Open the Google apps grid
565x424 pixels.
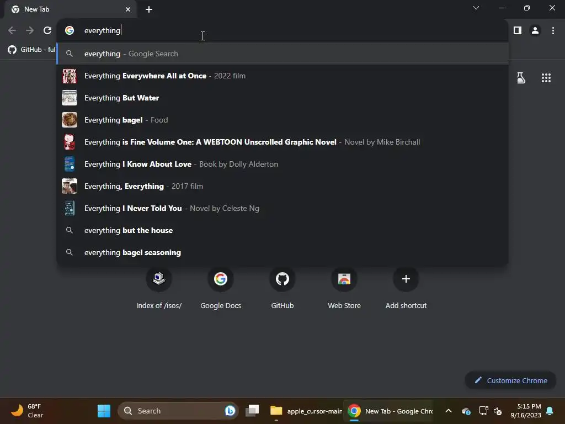546,78
